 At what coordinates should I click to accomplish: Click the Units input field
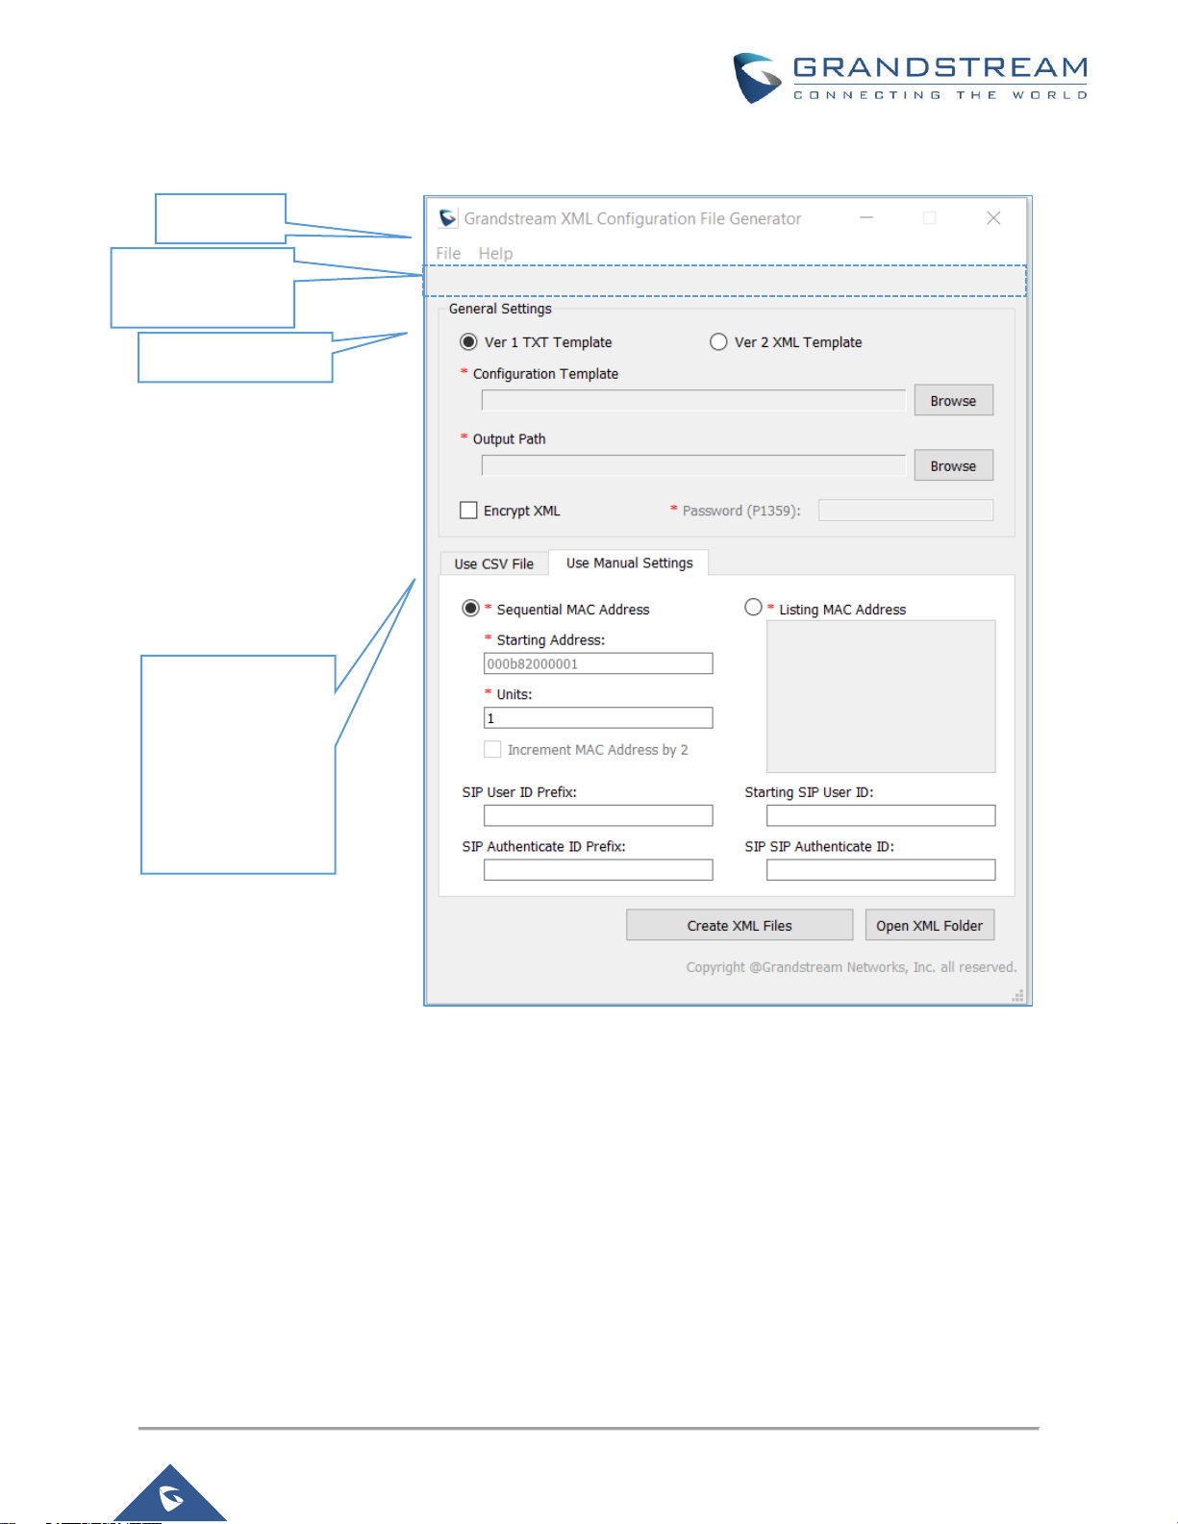pos(598,718)
